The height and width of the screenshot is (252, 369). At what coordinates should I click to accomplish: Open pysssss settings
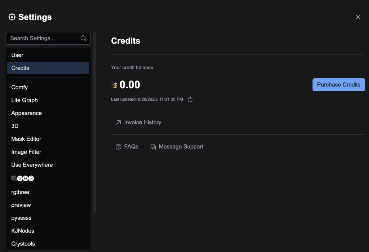click(48, 218)
